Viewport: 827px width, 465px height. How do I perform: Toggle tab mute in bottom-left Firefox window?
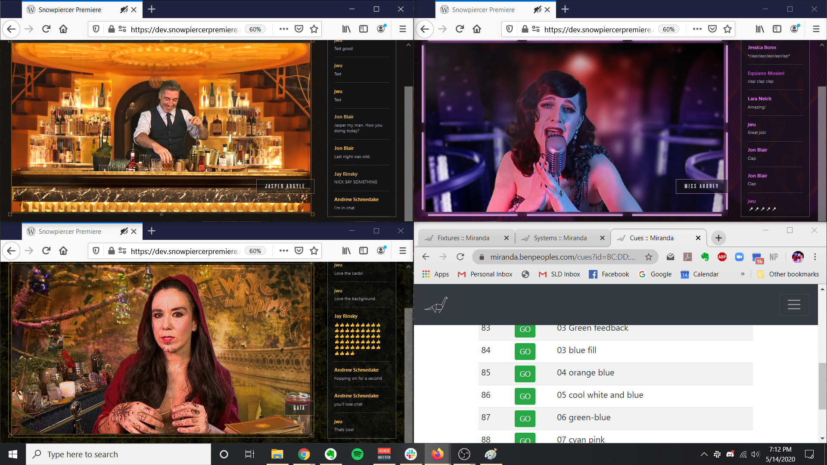pos(124,231)
